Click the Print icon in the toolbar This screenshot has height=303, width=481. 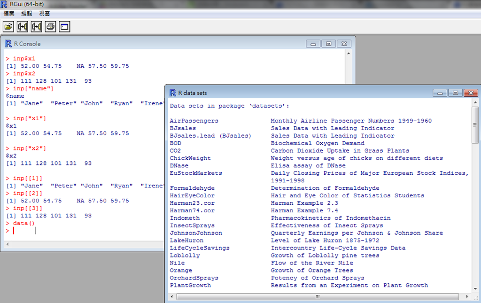coord(51,27)
